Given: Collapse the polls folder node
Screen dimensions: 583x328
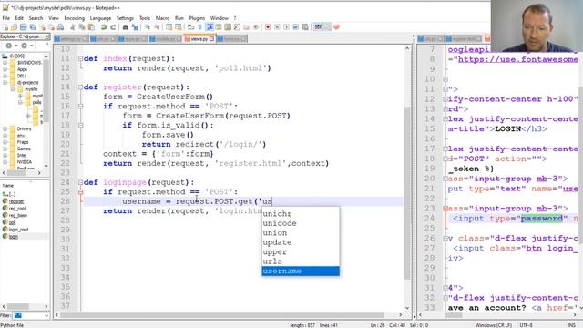Looking at the screenshot, I should click(x=20, y=102).
